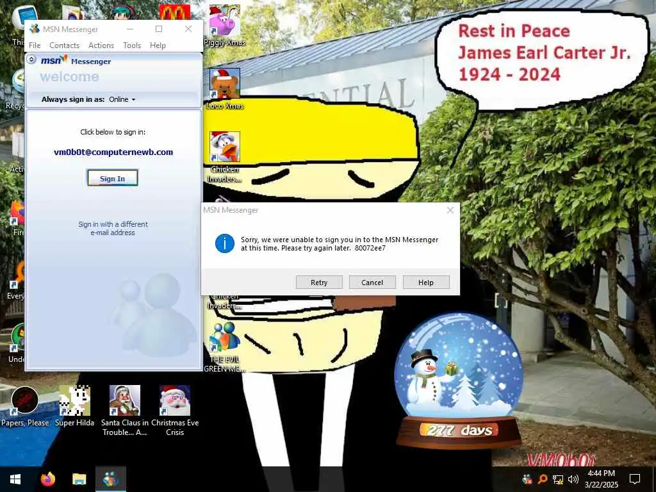Click the Windows Start button
Viewport: 656px width, 492px height.
coord(15,479)
